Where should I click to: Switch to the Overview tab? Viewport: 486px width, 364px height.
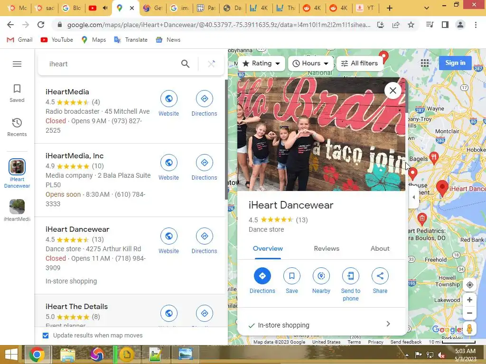(x=268, y=248)
